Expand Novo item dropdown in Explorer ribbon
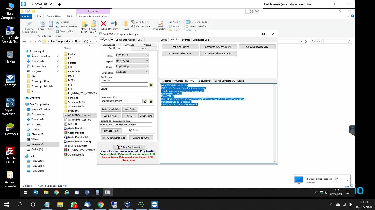The width and height of the screenshot is (375, 210). [x=140, y=22]
